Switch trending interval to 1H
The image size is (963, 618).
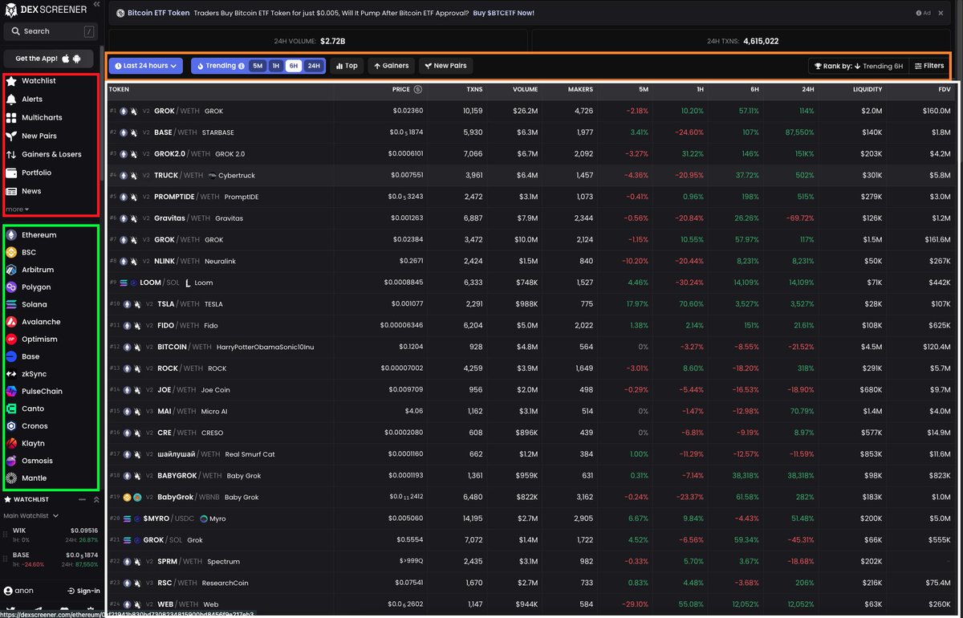pos(275,66)
